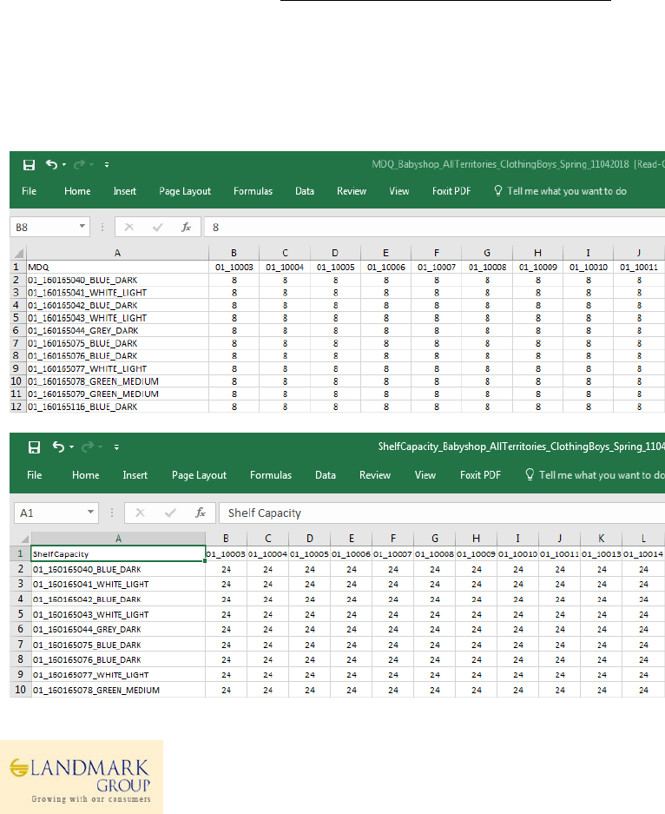Select the column K header in the ShelfCapacity sheet

pos(602,539)
